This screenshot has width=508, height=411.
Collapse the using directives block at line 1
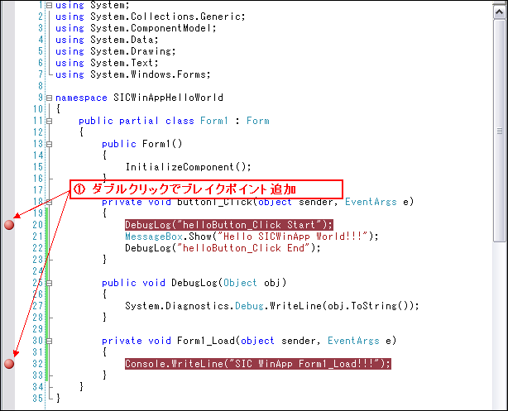(50, 5)
